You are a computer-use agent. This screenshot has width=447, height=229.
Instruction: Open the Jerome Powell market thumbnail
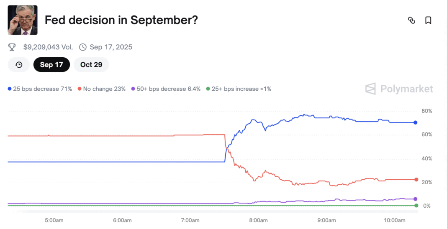23,20
